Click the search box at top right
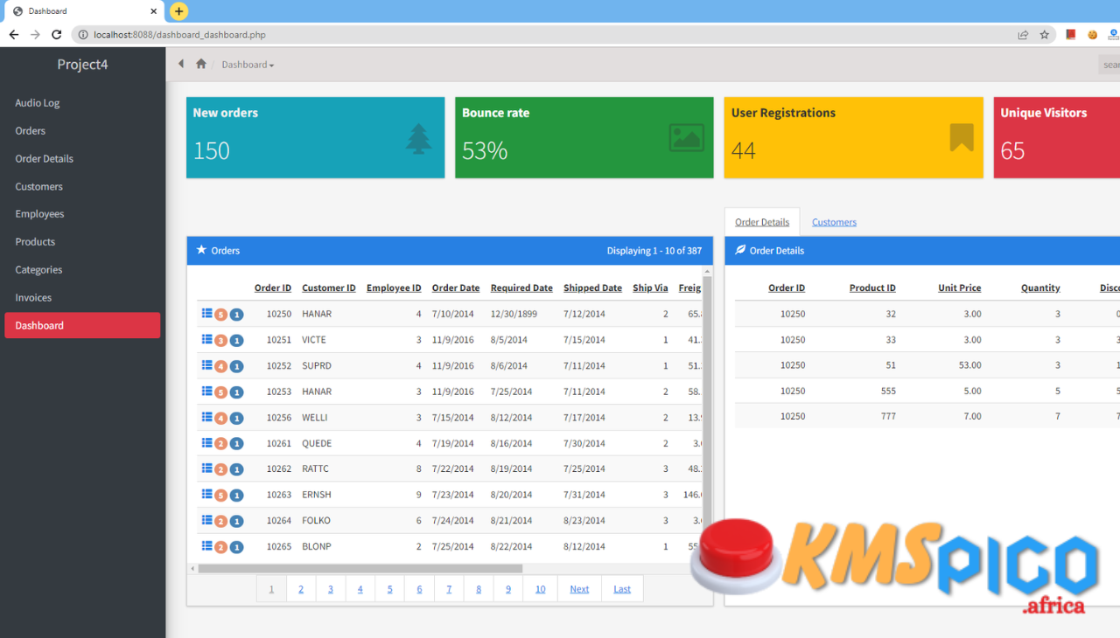The width and height of the screenshot is (1120, 638). point(1109,65)
